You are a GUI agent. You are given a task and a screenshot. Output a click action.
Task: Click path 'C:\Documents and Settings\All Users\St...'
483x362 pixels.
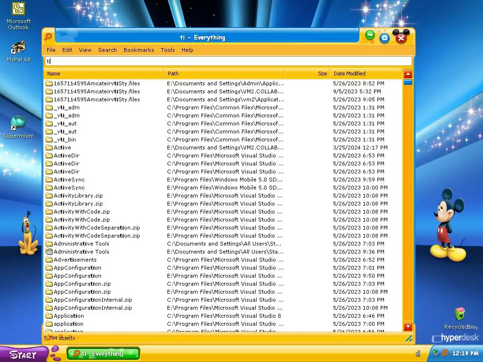click(224, 244)
